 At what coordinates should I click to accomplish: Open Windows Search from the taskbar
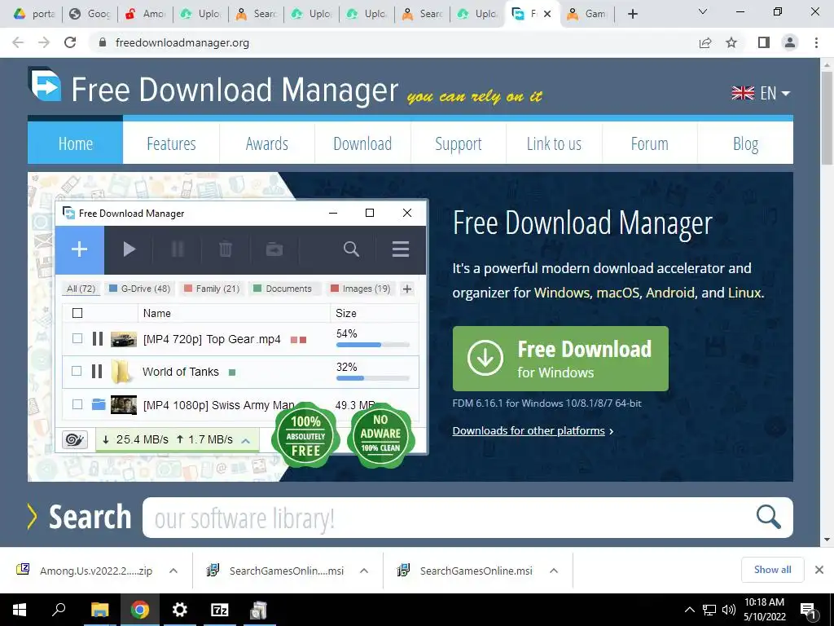pos(59,610)
